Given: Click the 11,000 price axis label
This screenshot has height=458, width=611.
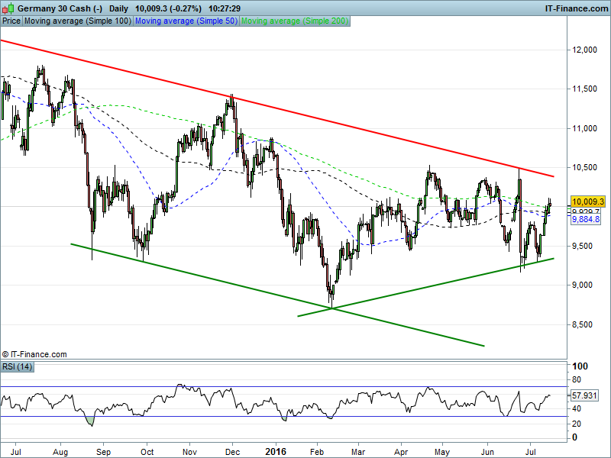Looking at the screenshot, I should point(584,128).
